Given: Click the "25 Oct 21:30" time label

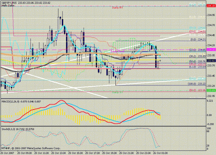Looking at the screenshot, I should [126, 153].
